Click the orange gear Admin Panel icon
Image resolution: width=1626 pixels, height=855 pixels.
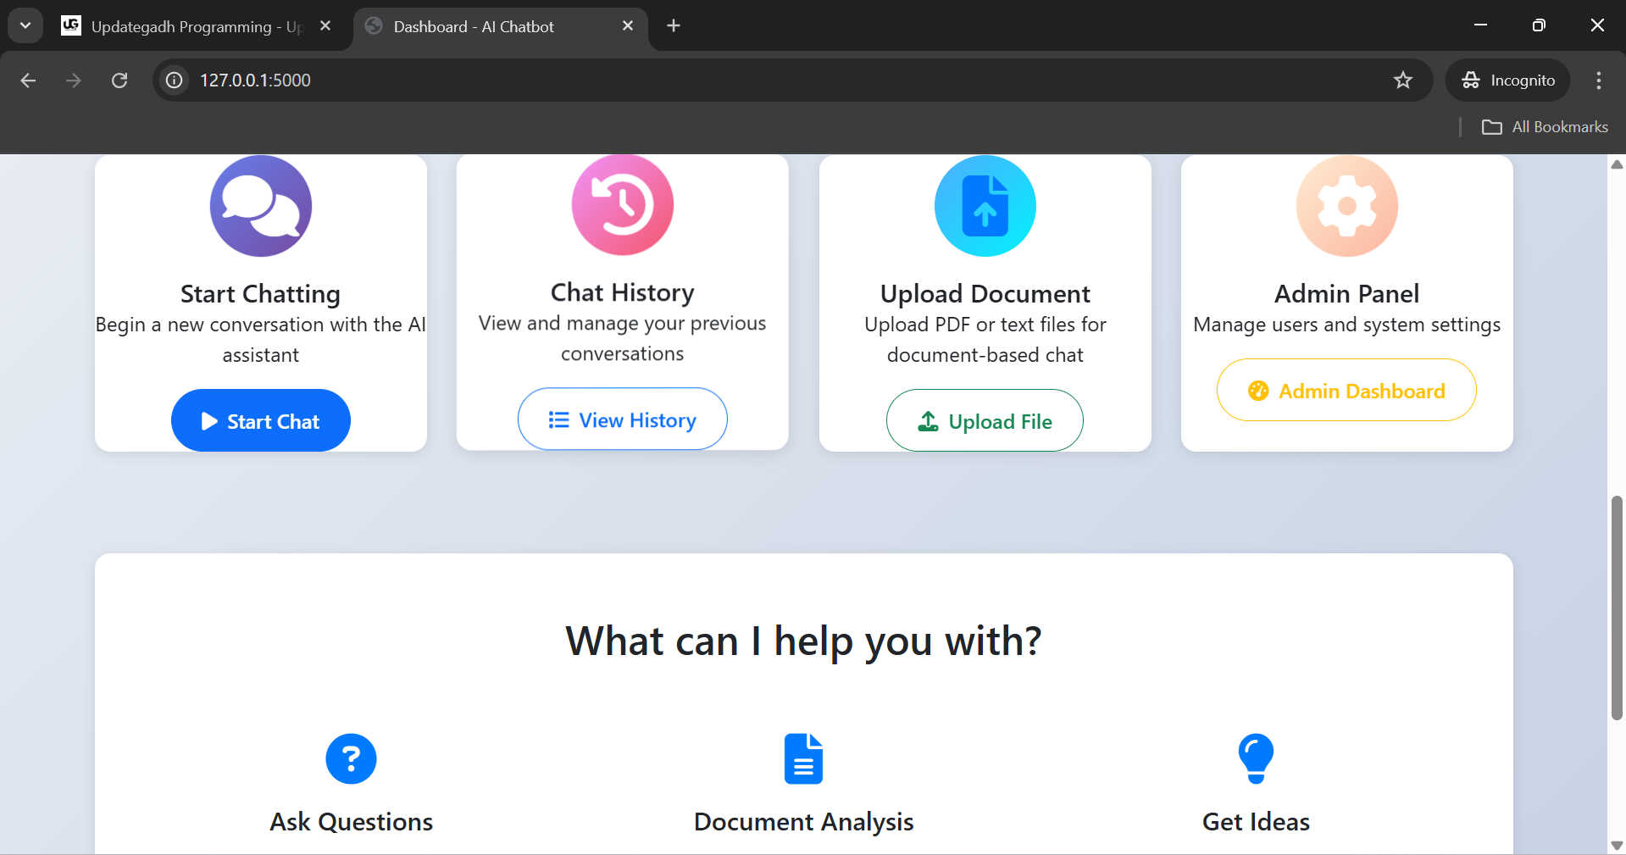pos(1346,206)
